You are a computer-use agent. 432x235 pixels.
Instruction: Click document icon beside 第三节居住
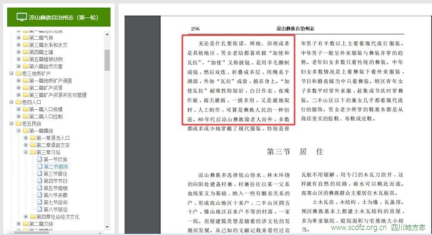pos(40,174)
